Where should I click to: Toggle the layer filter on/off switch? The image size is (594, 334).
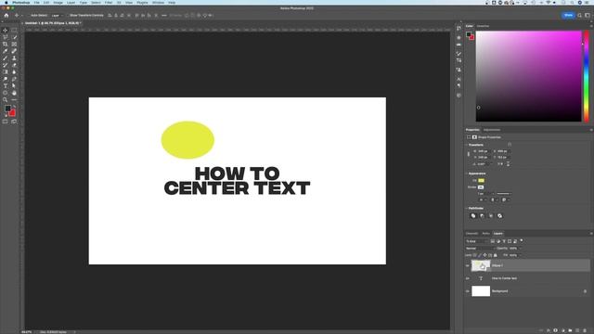(522, 241)
